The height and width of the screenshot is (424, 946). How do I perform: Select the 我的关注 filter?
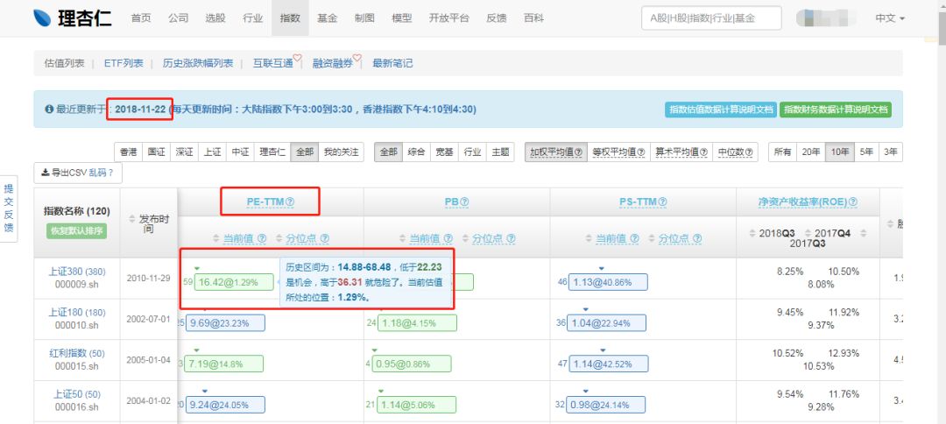pos(342,152)
